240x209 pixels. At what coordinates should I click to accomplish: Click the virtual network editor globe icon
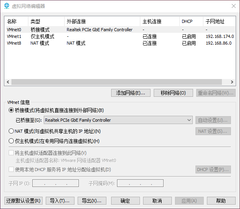pos(7,6)
